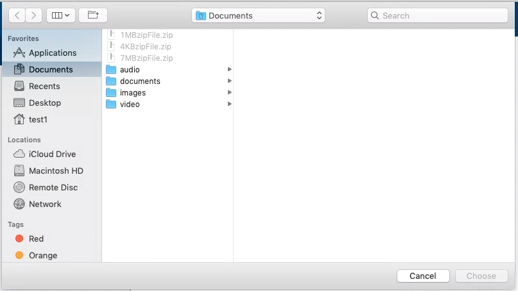Select Applications in Favorites sidebar
The height and width of the screenshot is (291, 518).
[51, 53]
